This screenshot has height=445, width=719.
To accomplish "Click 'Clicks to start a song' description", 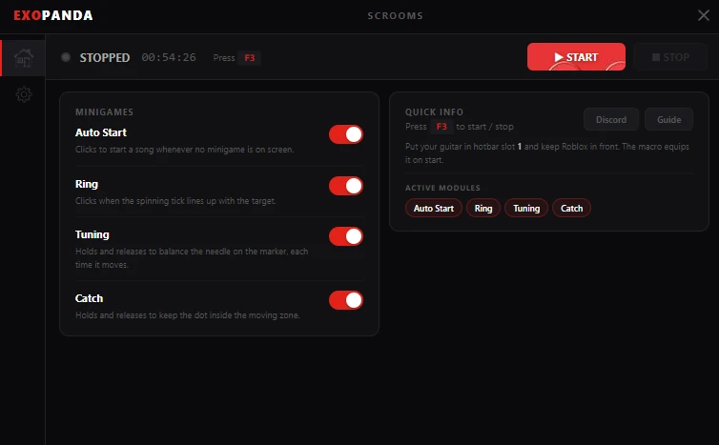I will coord(184,150).
